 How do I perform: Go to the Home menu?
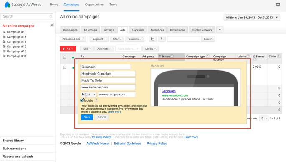tap(54, 5)
